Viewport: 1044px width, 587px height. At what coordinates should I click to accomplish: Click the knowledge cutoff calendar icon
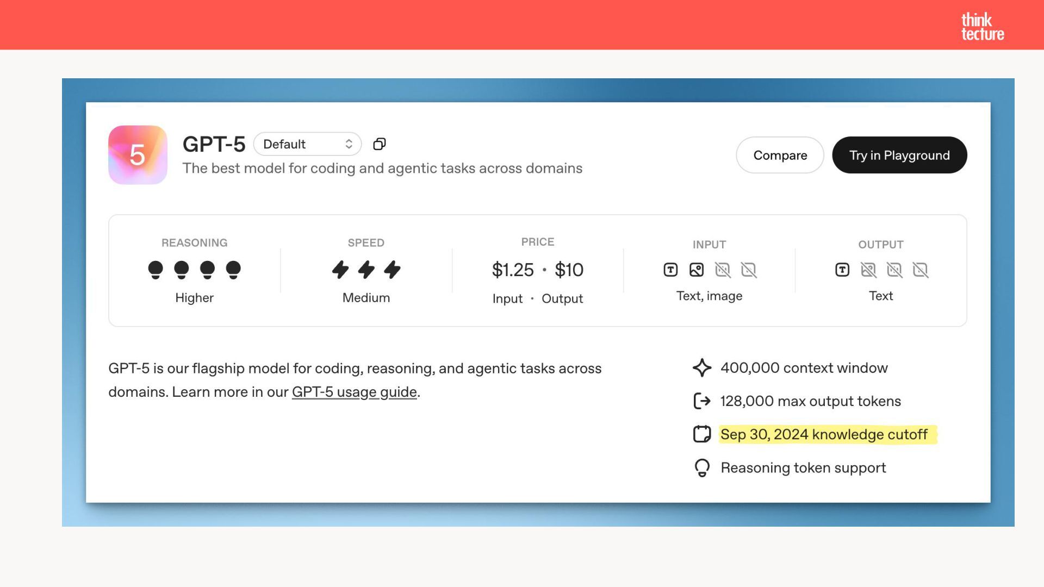(702, 434)
